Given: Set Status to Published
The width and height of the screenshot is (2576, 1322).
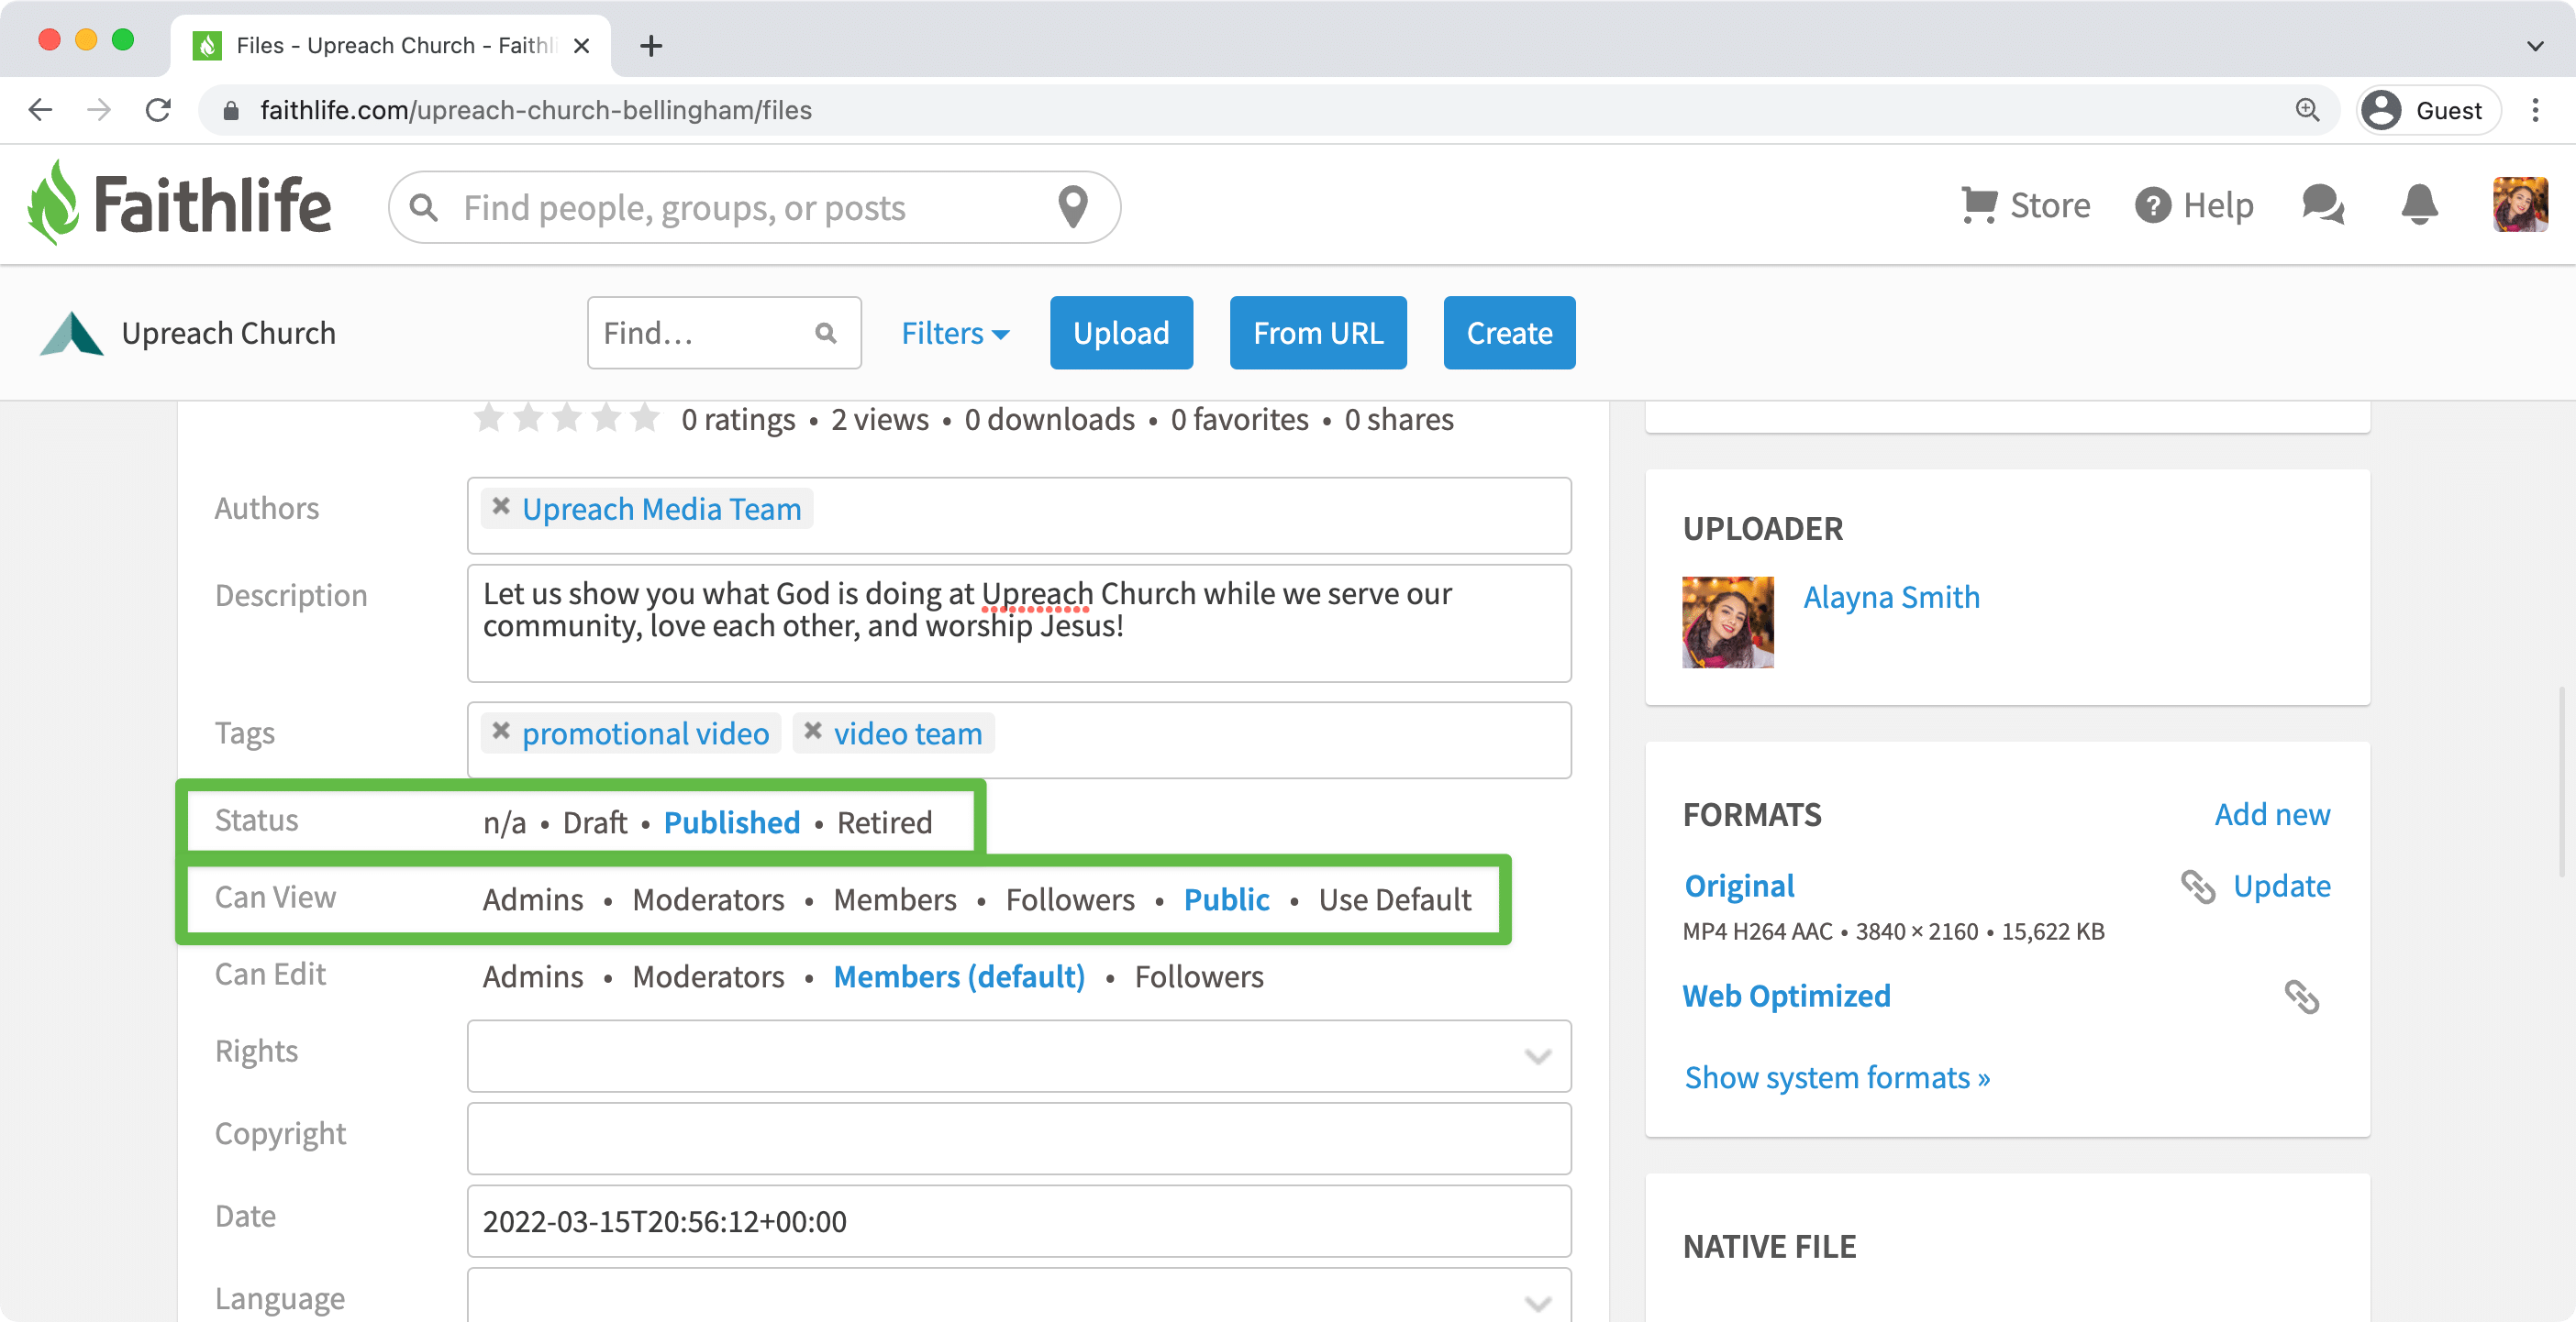Looking at the screenshot, I should click(x=732, y=822).
